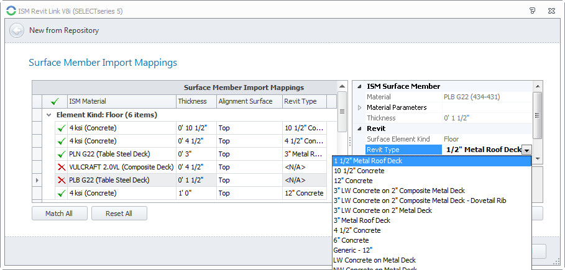Click scroll down arrow in properties panel
Viewport: 565px width, 270px height.
click(537, 158)
